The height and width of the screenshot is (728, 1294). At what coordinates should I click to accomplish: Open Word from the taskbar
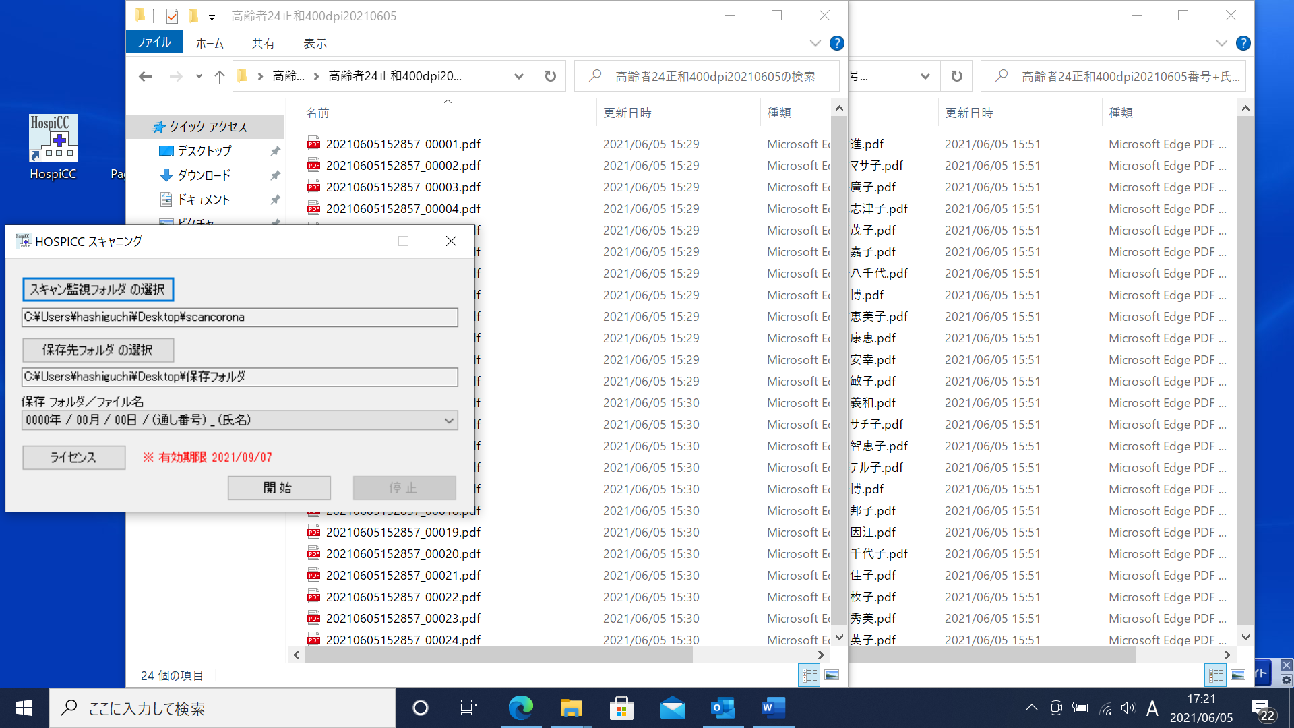point(772,708)
